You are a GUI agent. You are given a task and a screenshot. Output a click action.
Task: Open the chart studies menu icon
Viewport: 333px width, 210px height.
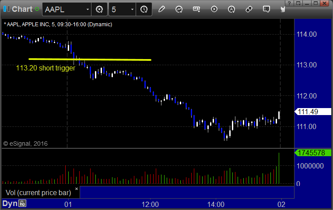pyautogui.click(x=179, y=9)
